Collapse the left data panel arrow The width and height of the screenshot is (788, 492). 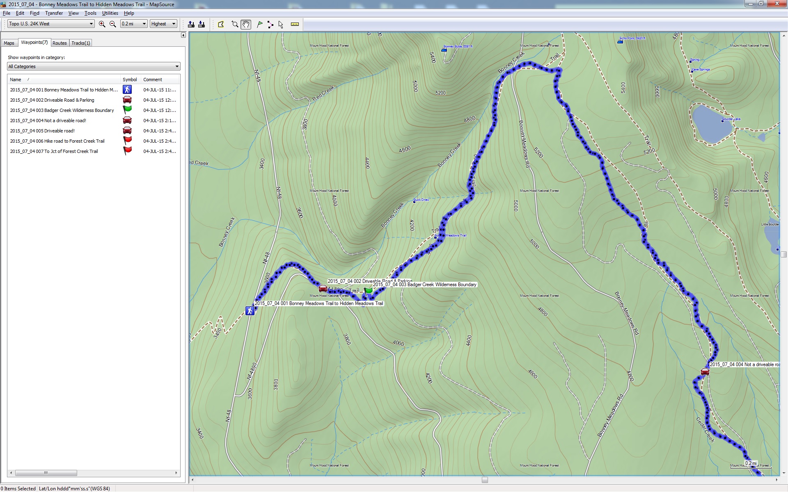pyautogui.click(x=183, y=35)
